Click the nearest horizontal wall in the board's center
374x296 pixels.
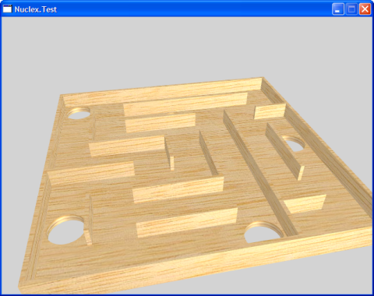pyautogui.click(x=187, y=223)
